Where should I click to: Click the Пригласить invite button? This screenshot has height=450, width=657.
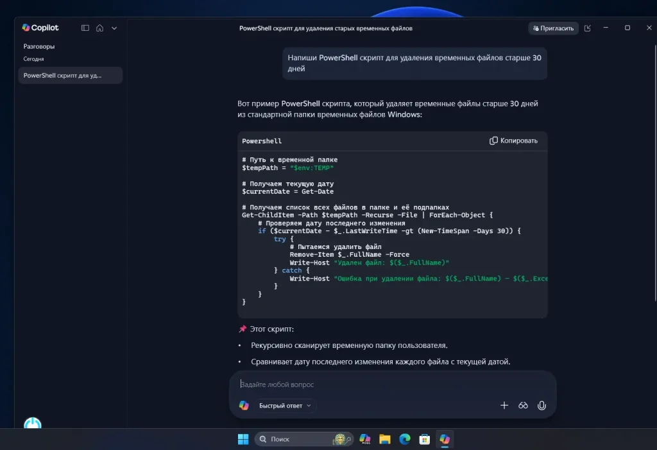(x=553, y=28)
